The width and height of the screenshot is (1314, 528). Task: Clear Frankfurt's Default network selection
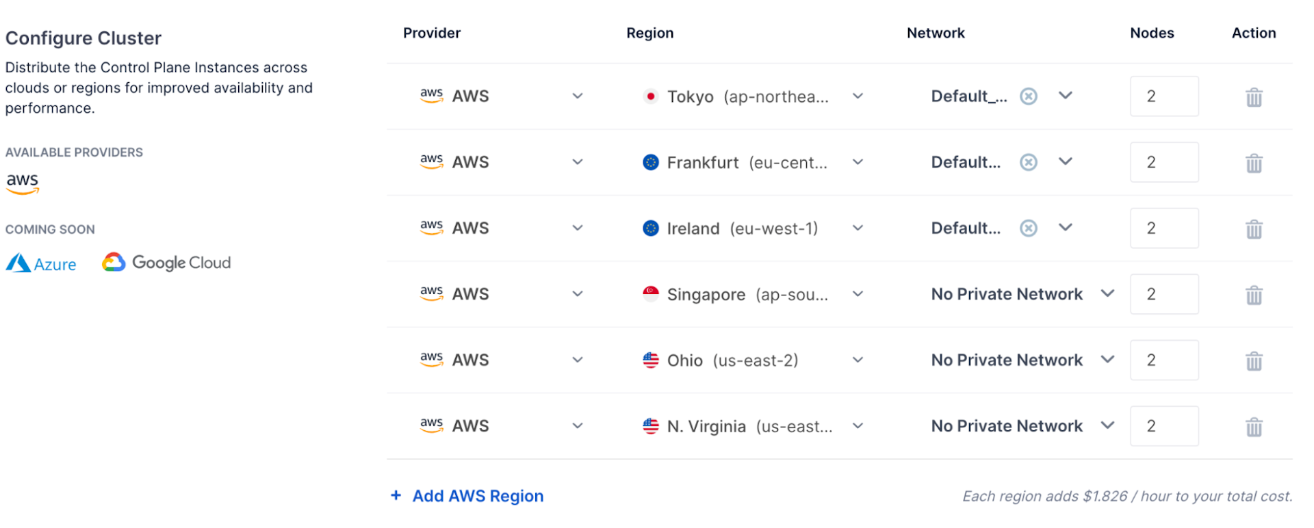click(1028, 162)
